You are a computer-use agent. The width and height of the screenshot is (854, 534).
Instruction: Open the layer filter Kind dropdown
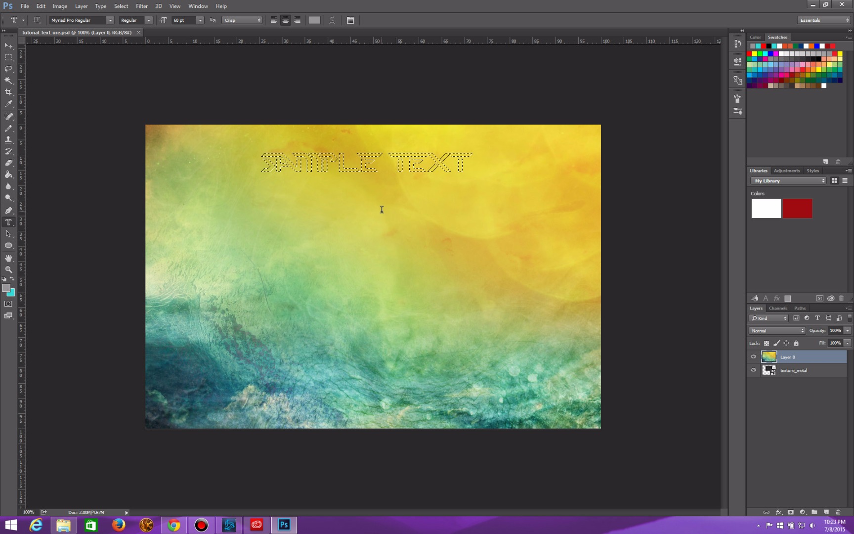pyautogui.click(x=769, y=318)
